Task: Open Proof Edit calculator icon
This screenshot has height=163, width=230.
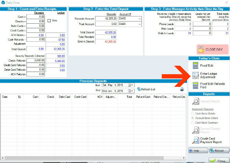Action: pyautogui.click(x=195, y=65)
